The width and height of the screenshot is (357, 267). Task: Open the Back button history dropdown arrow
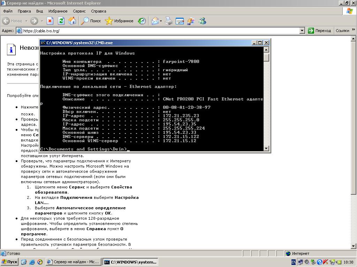[x=26, y=21]
